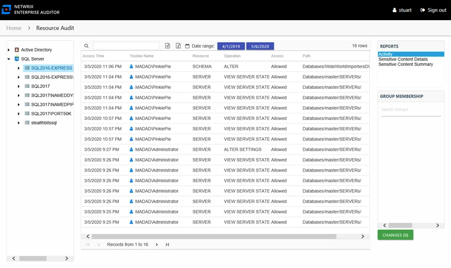Open the 5/6/2020 end date picker
Viewport: 451px width, 268px height.
pos(260,46)
